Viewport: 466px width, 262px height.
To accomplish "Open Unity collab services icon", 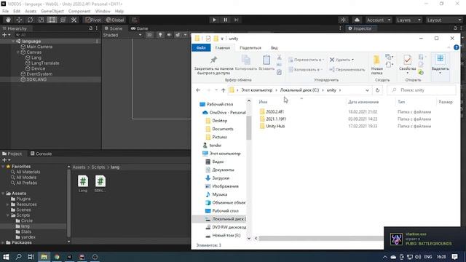I will (343, 20).
